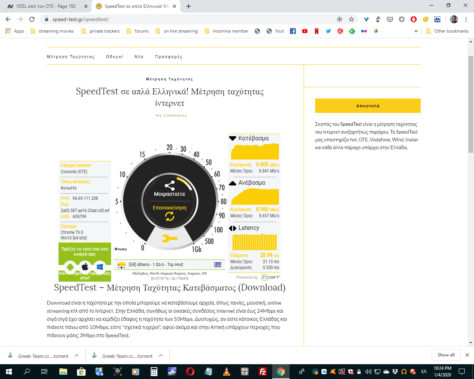The image size is (474, 379).
Task: Download the nPerf Windows app
Action: pos(100,266)
